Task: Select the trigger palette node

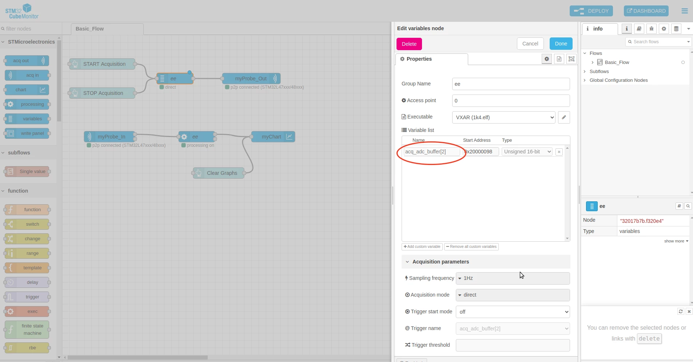Action: tap(27, 297)
